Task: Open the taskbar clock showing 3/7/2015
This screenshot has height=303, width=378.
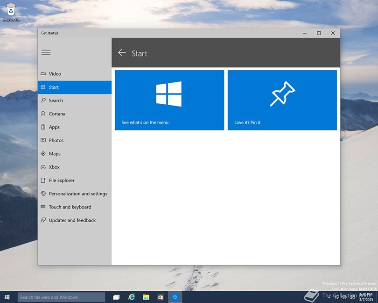Action: pyautogui.click(x=366, y=297)
